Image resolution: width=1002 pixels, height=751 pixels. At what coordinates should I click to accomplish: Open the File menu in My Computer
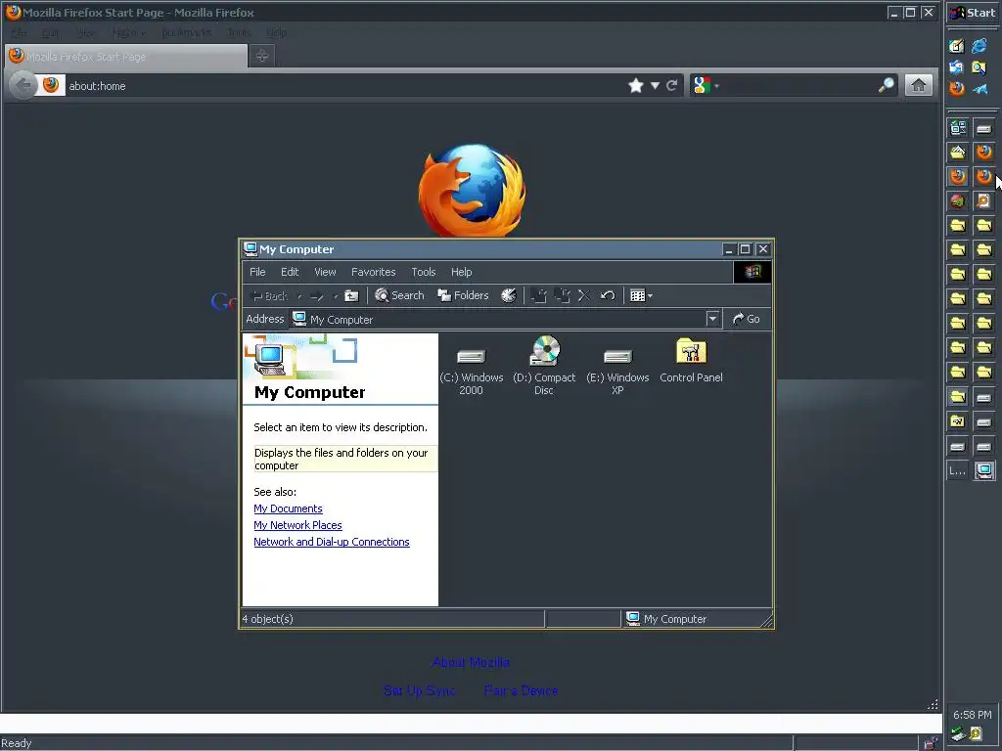(257, 272)
